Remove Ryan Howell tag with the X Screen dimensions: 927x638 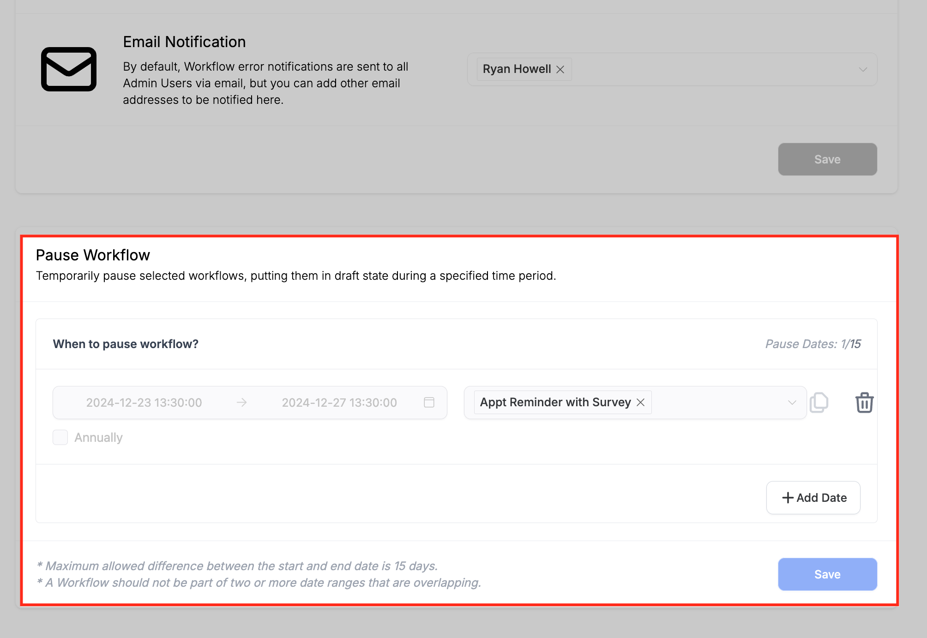pyautogui.click(x=560, y=69)
